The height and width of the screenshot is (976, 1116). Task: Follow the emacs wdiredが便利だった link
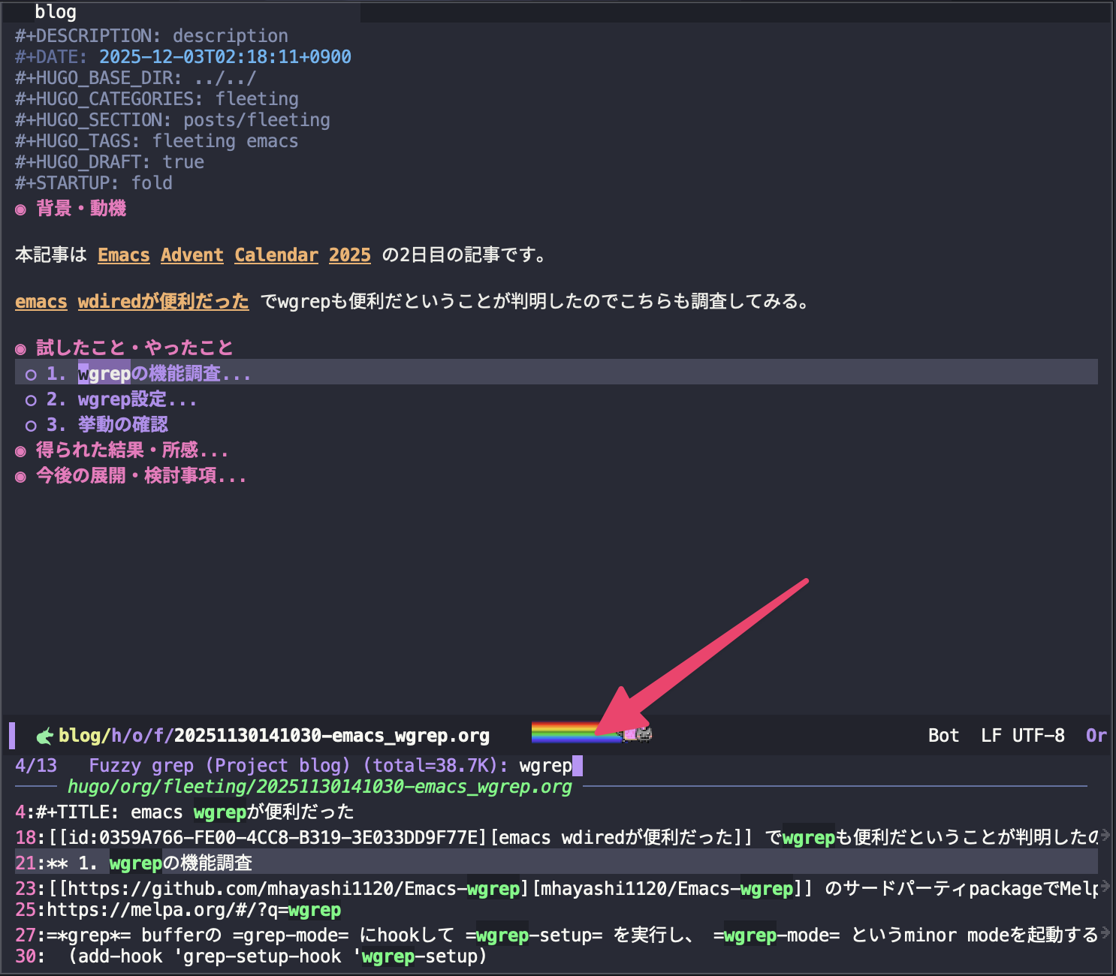[132, 302]
